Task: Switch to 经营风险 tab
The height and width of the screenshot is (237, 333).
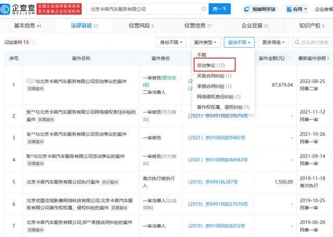Action: [141, 25]
